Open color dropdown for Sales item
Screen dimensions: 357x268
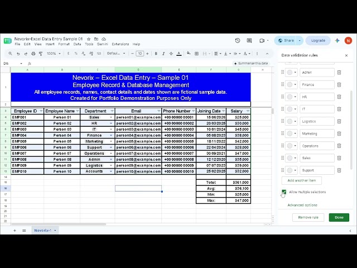point(291,158)
